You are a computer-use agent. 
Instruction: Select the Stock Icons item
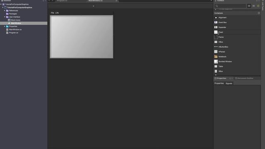pyautogui.click(x=16, y=20)
